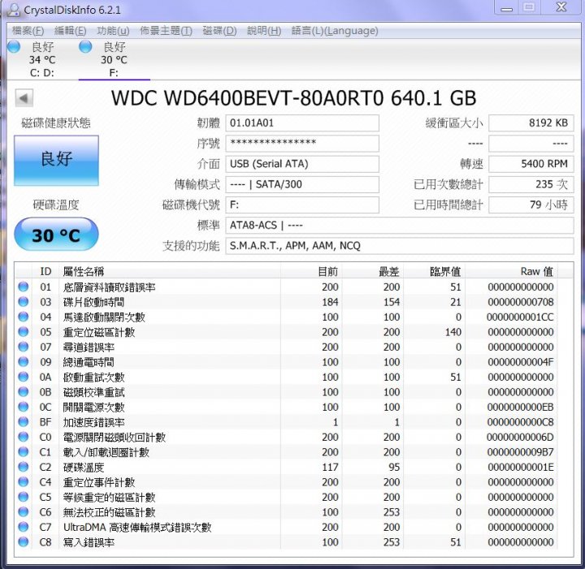Click status orb for attribute 05
This screenshot has width=585, height=569.
coord(23,332)
